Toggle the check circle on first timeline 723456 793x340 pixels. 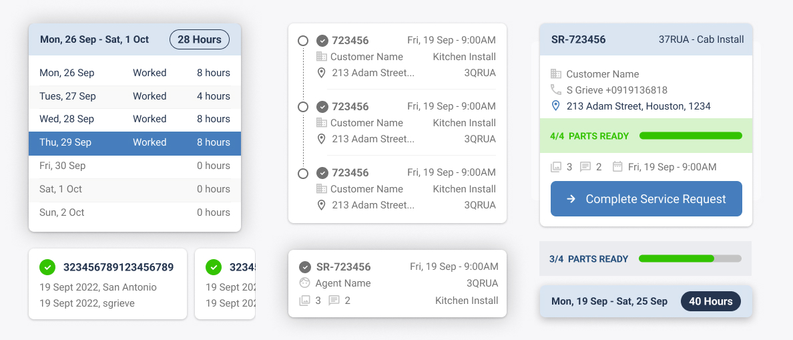click(x=322, y=41)
